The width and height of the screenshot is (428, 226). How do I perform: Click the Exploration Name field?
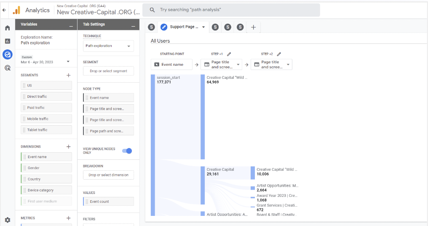[37, 40]
